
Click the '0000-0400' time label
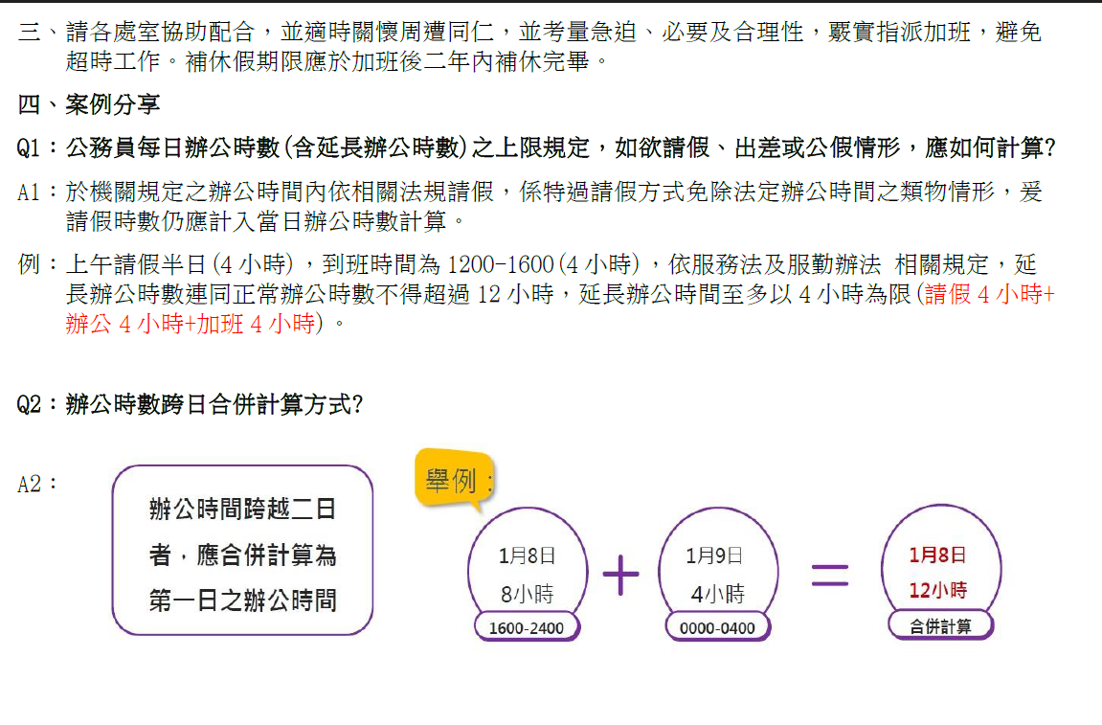717,628
